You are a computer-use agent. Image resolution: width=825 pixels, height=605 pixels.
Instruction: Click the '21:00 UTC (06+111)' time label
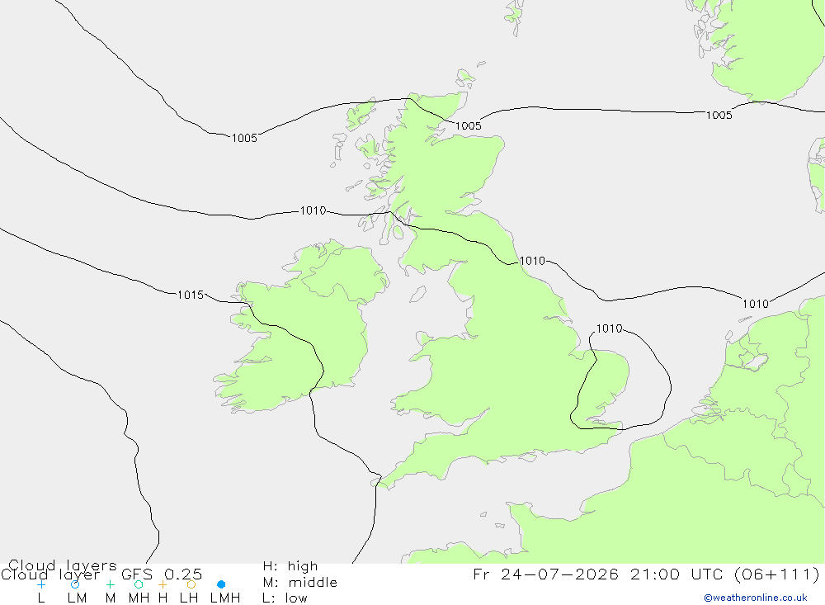(x=725, y=574)
